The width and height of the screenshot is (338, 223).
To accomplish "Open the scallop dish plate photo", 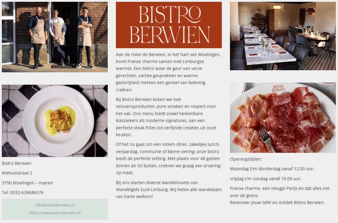I will pos(55,121).
